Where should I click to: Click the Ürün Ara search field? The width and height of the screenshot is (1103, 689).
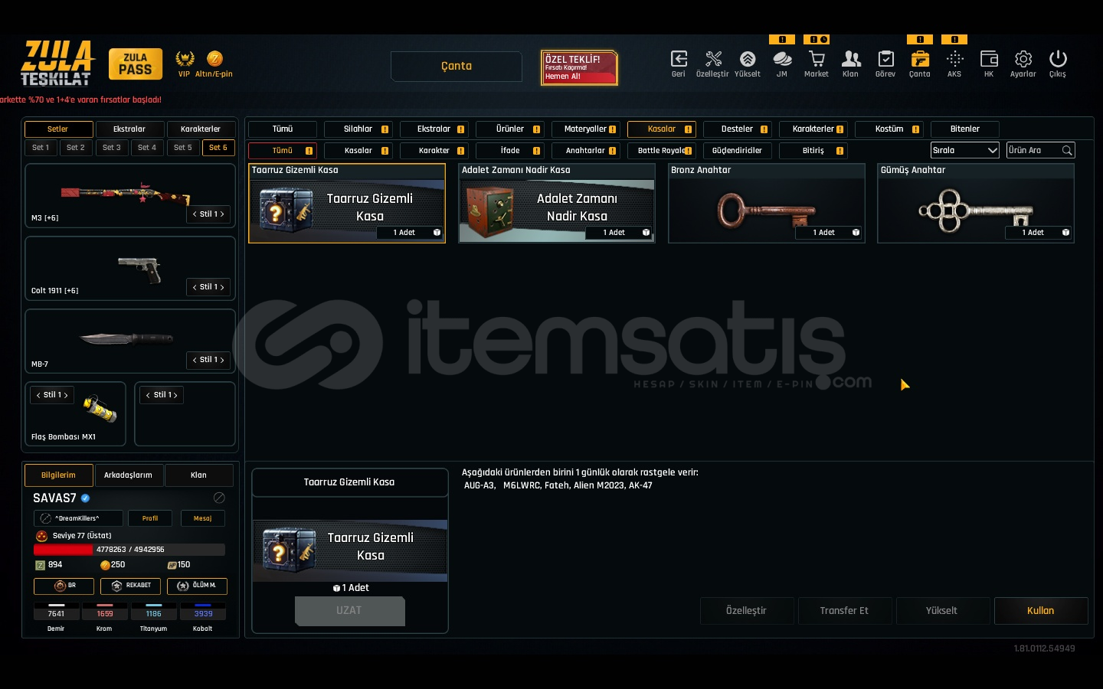tap(1033, 151)
